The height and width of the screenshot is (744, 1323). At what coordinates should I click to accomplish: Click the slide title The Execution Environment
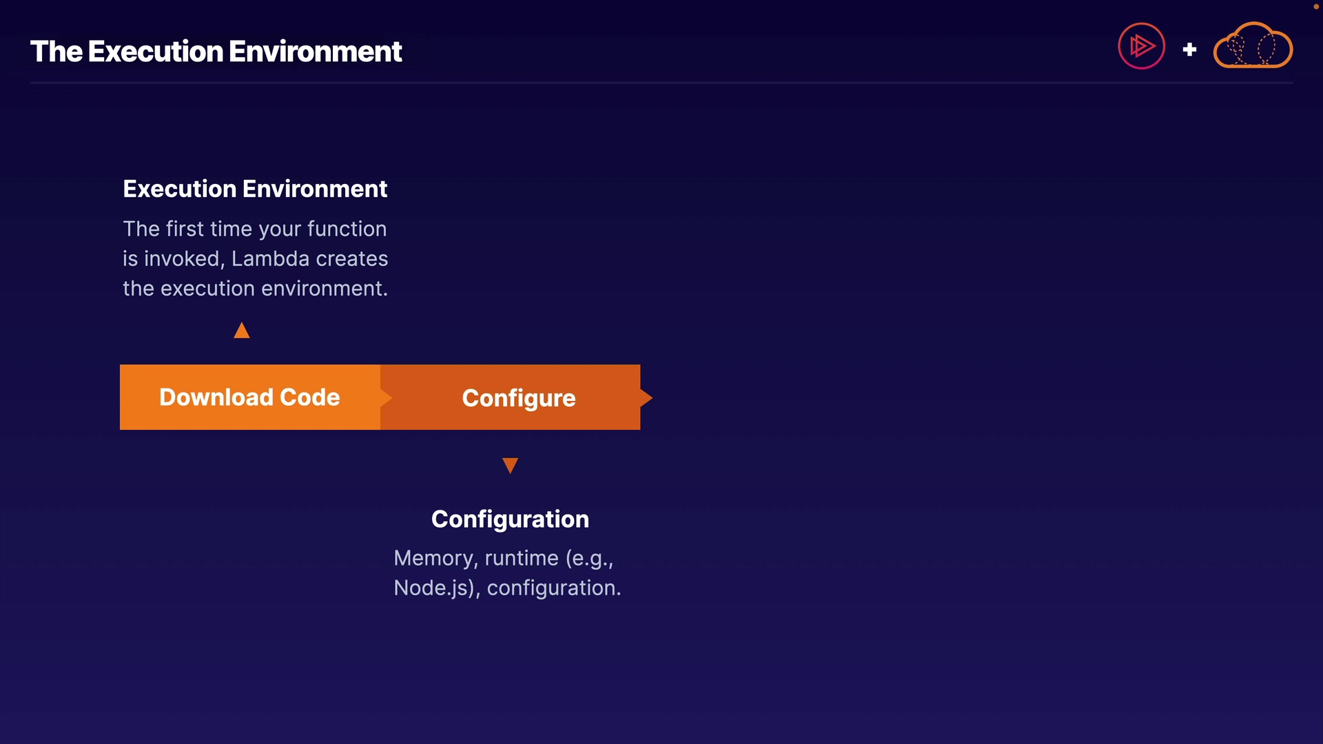pos(216,52)
